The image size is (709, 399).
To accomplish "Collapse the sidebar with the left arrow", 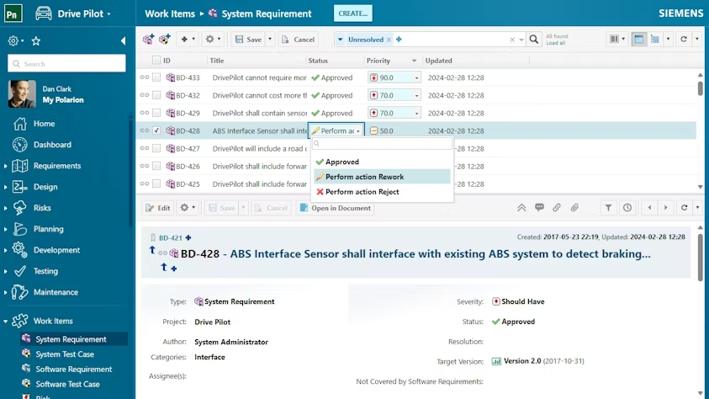I will [x=123, y=41].
